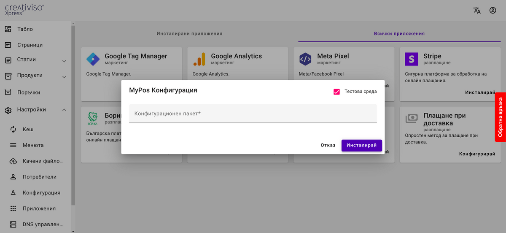
Task: Click the Поръчки cart icon
Action: point(8,92)
